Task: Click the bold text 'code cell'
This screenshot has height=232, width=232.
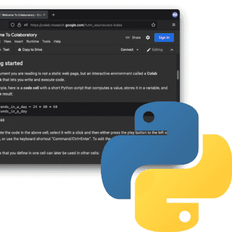Action: coord(31,88)
